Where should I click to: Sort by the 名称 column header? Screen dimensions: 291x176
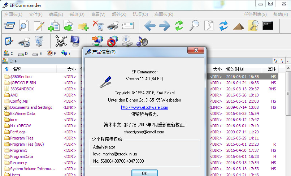click(17, 69)
